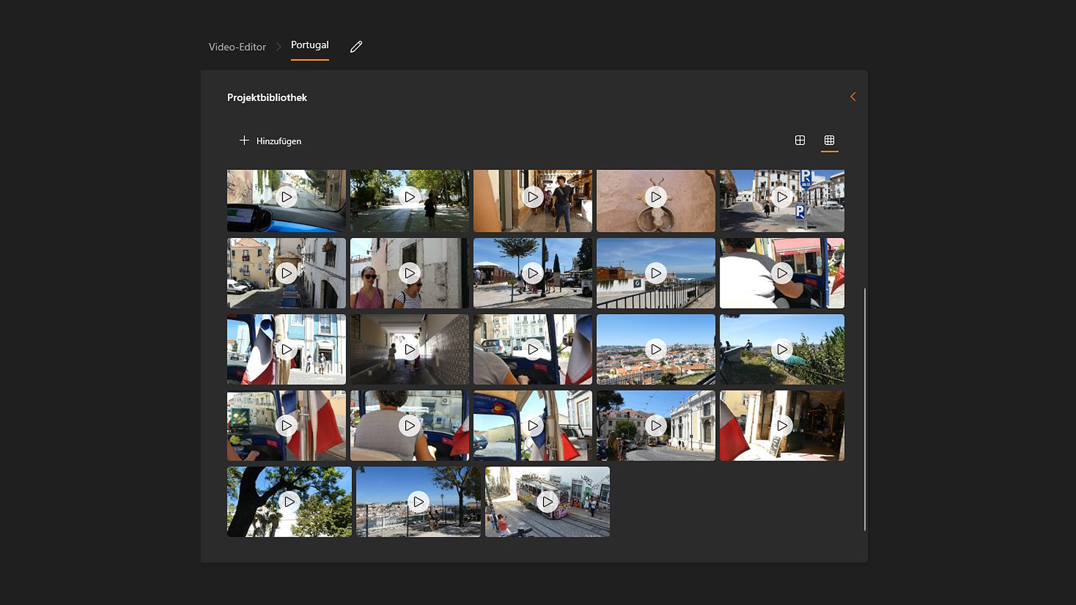Viewport: 1076px width, 605px height.
Task: Open Video-Editor from the breadcrumb
Action: point(236,46)
